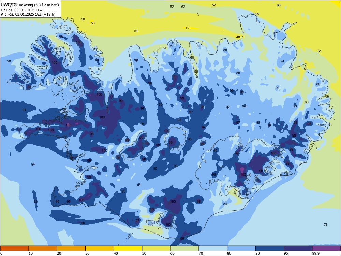Screen dimensions: 341x256
Task: Click the 60–70 pale green legend swatch
Action: pos(184,248)
